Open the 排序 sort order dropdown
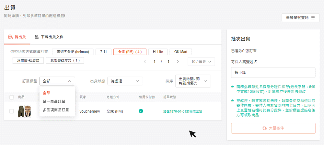The height and width of the screenshot is (145, 324). coord(193,81)
